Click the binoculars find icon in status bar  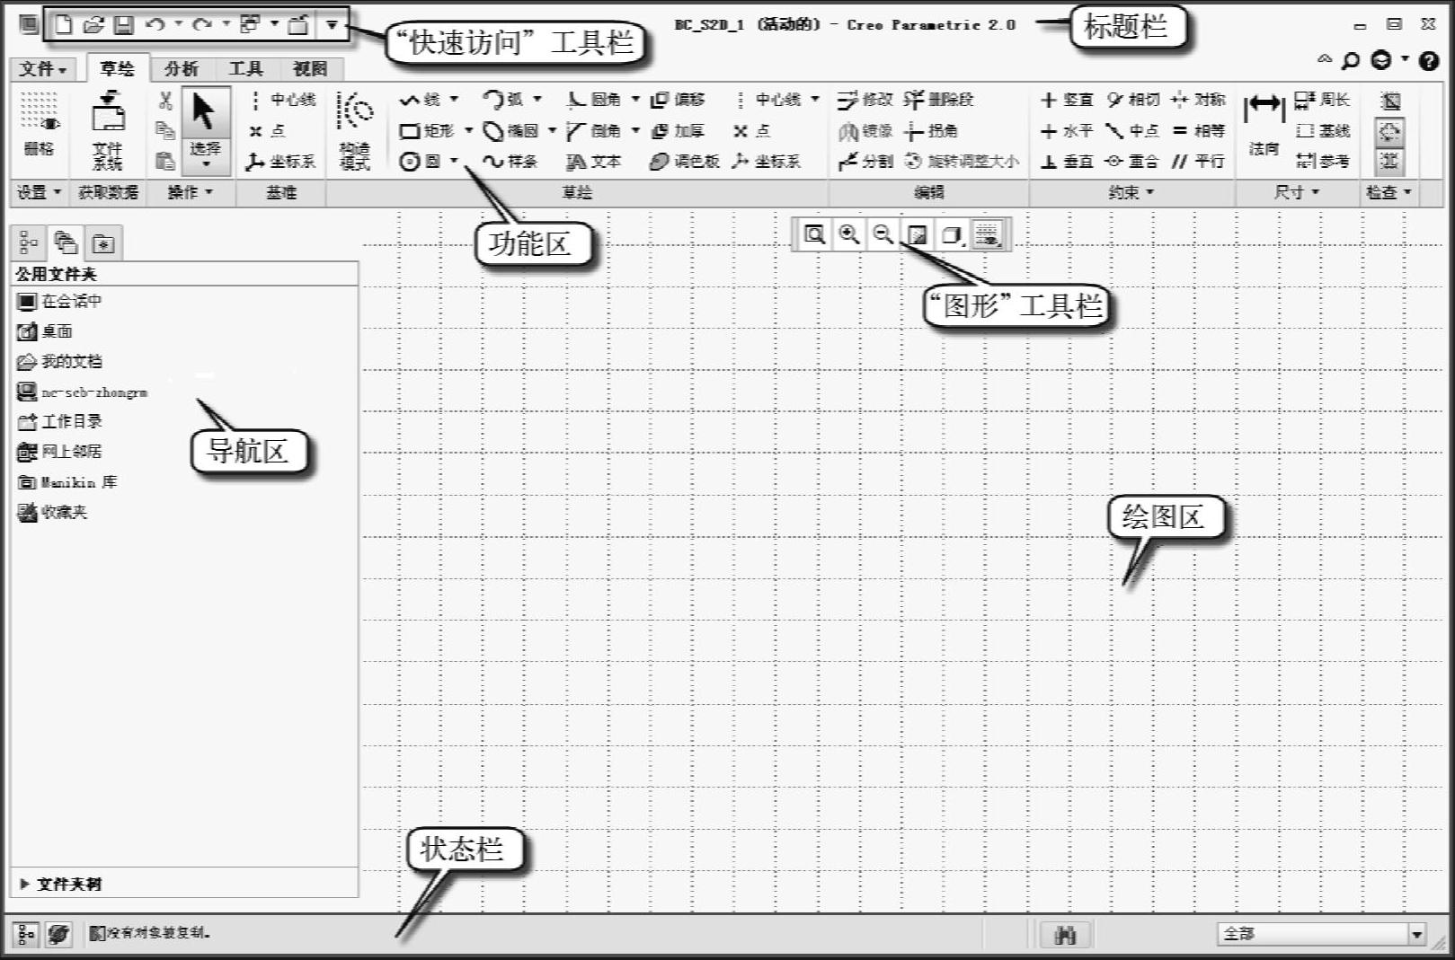[x=1065, y=935]
